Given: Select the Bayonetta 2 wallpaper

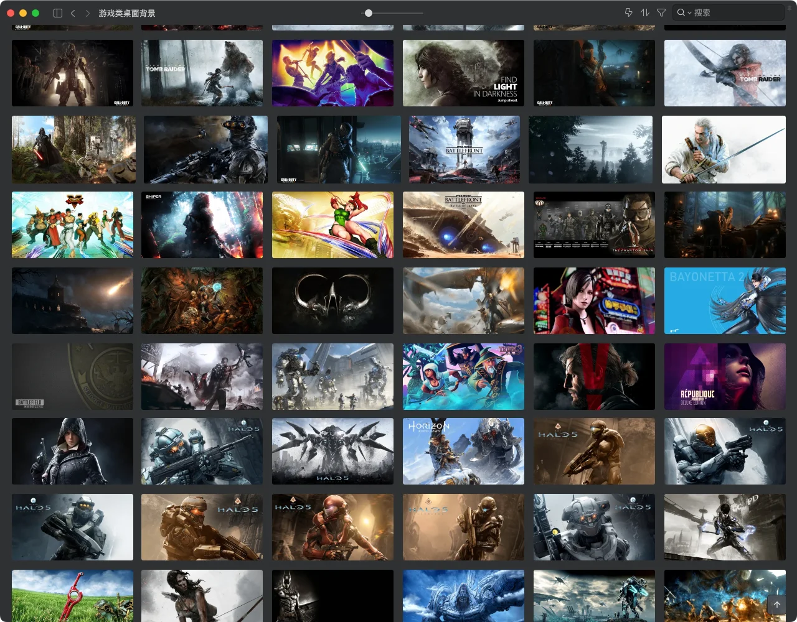Looking at the screenshot, I should [725, 301].
